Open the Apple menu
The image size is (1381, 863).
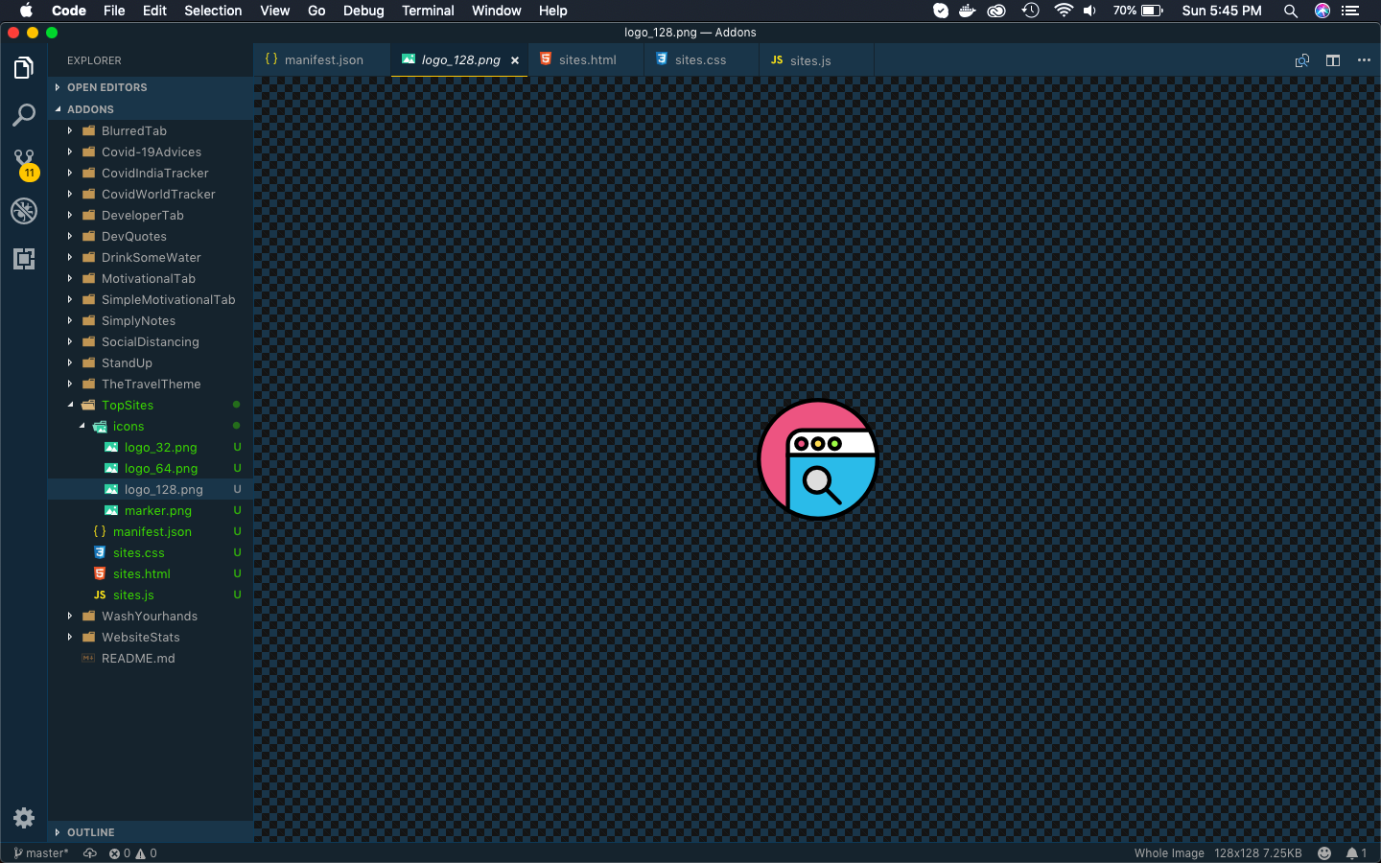coord(26,11)
